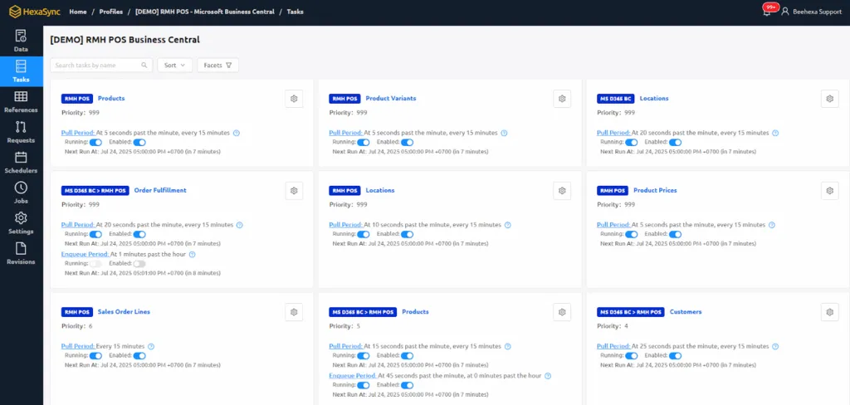Click help icon beside Customers pull period

pyautogui.click(x=775, y=346)
